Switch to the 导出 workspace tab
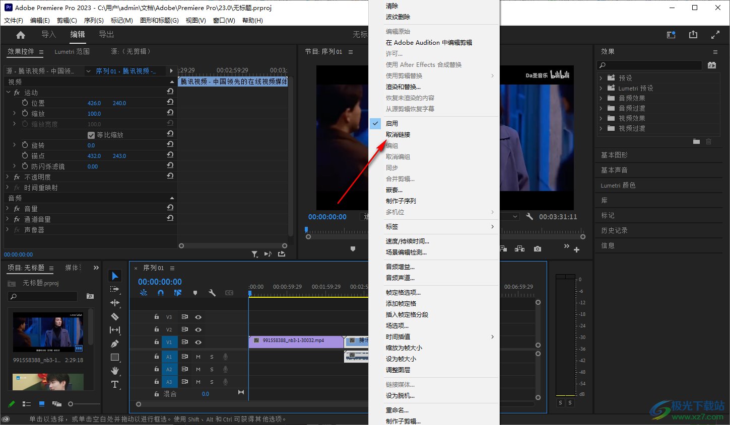 click(x=106, y=34)
